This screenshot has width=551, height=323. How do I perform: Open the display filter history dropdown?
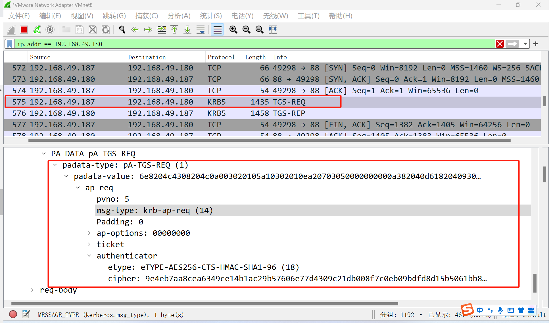pos(525,44)
